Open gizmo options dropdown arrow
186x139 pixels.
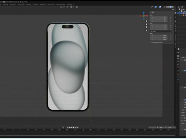pos(158,7)
